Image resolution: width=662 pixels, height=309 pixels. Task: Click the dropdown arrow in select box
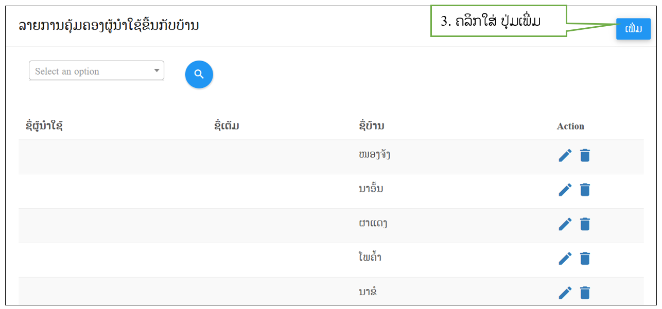pyautogui.click(x=156, y=71)
